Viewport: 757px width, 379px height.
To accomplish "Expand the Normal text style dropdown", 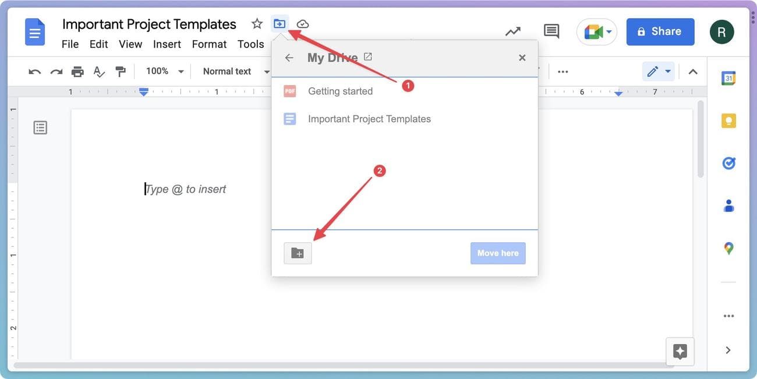I will click(x=236, y=71).
